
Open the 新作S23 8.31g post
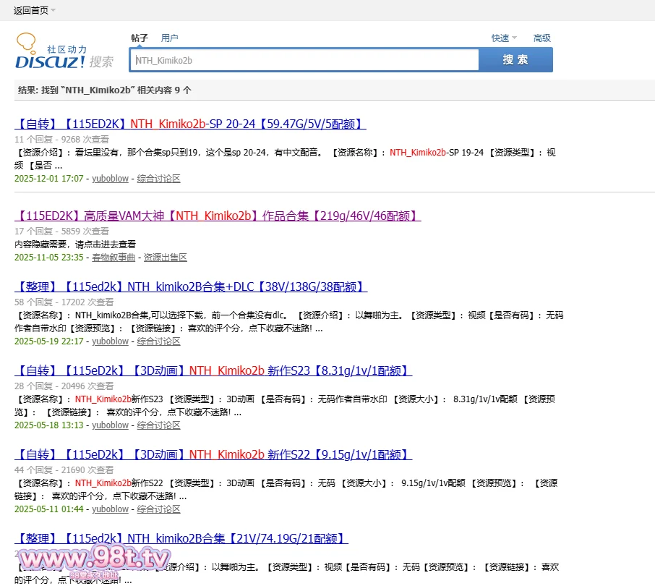tap(213, 370)
